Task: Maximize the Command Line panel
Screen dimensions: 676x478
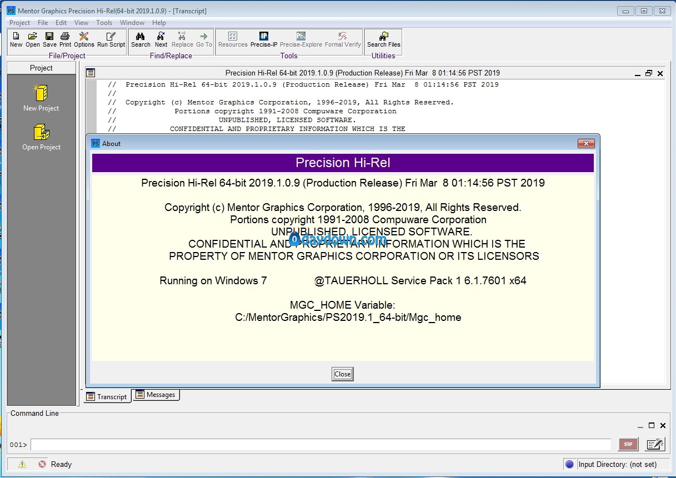Action: (652, 426)
